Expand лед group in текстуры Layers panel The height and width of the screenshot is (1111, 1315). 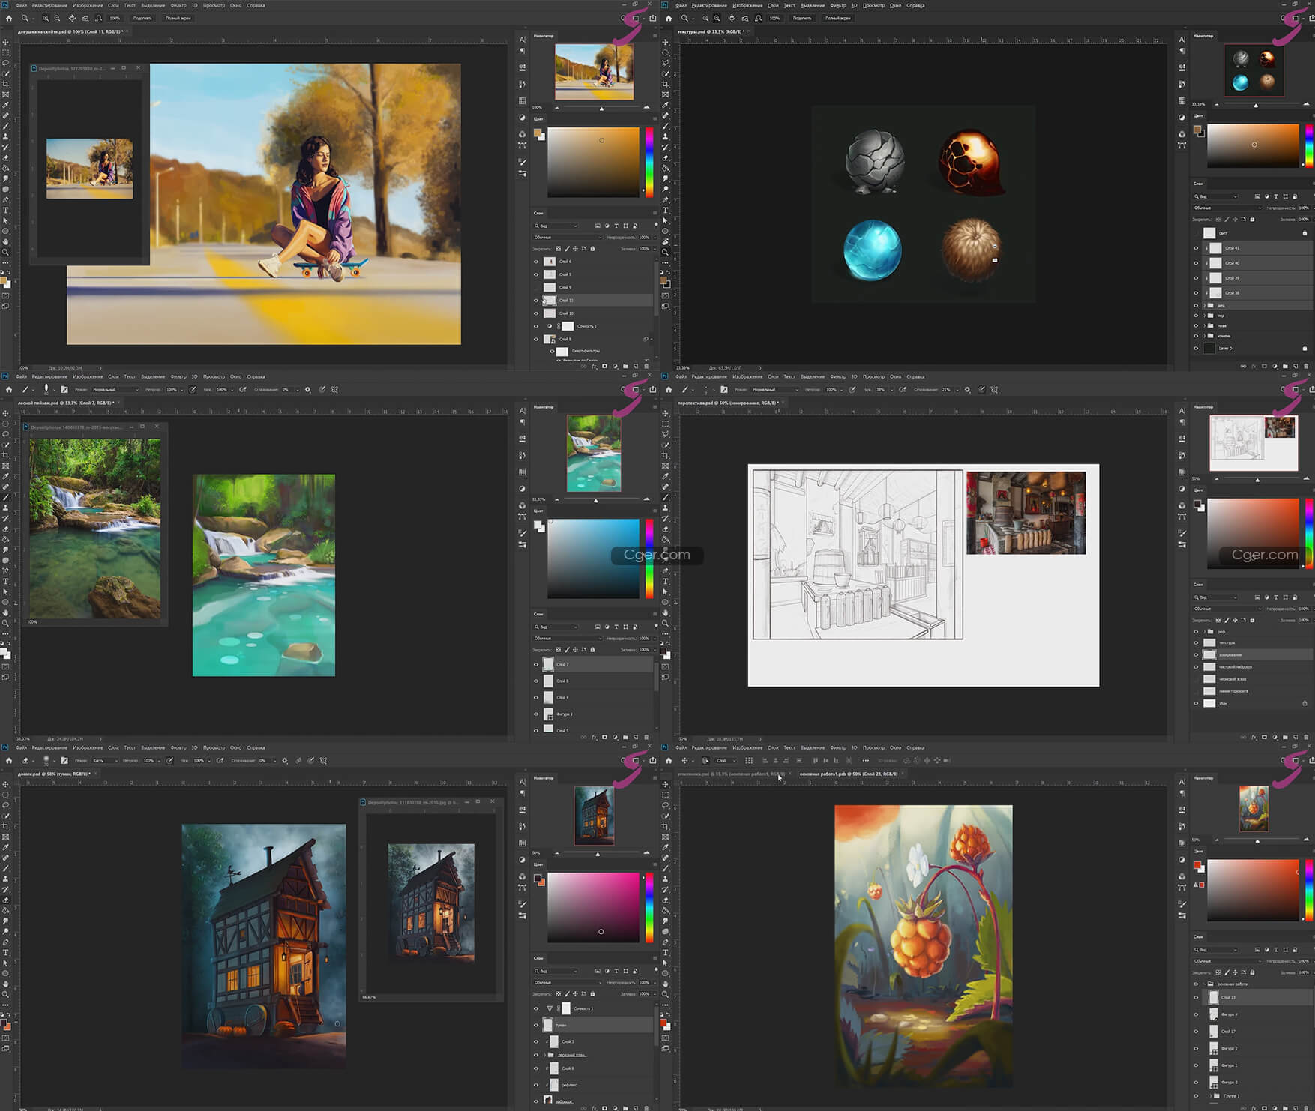click(x=1205, y=316)
